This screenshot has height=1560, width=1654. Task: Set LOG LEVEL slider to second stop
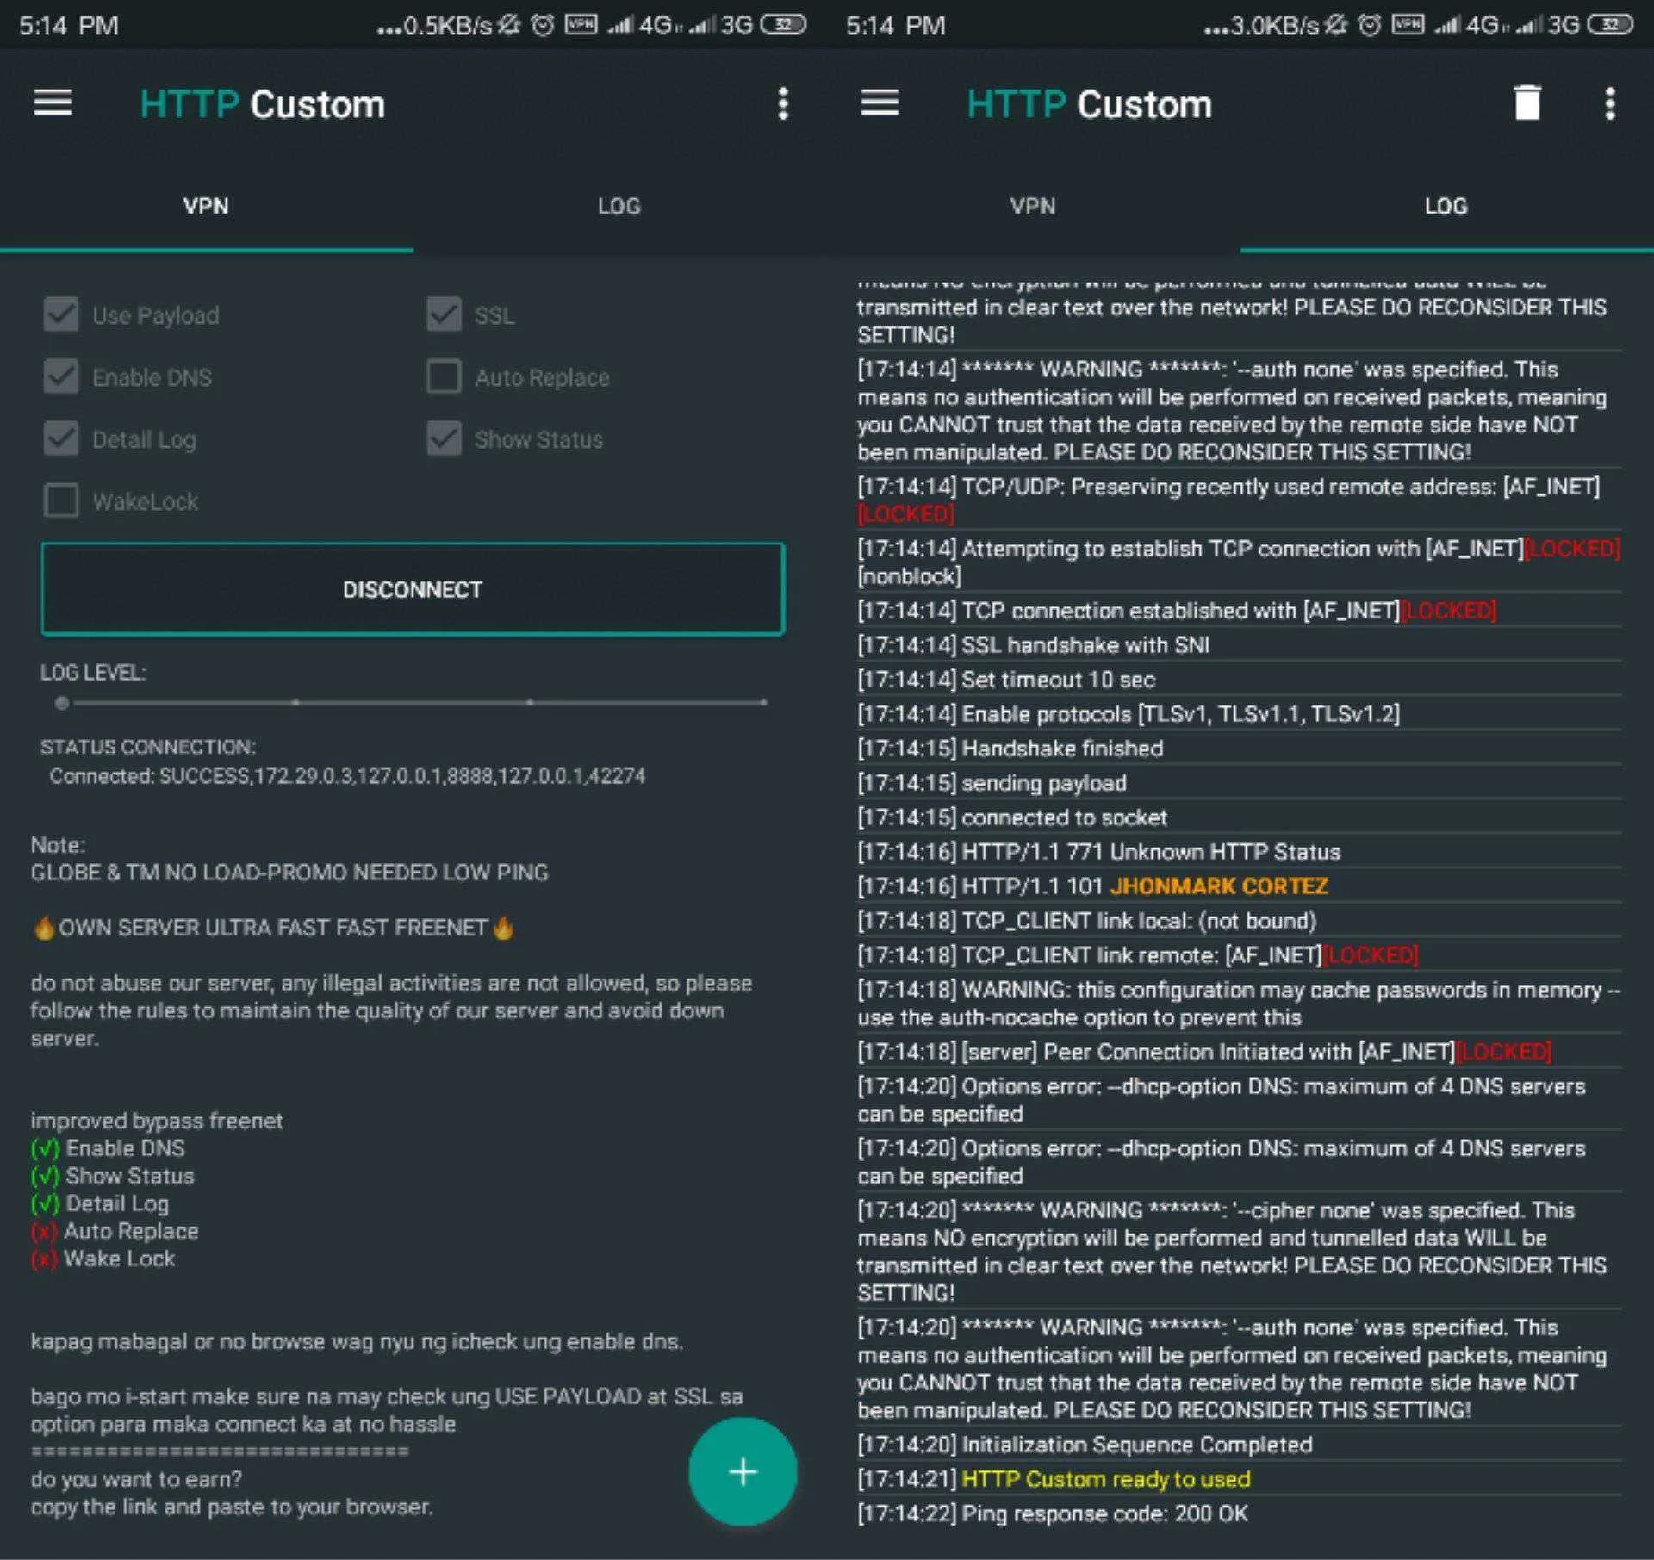pyautogui.click(x=295, y=703)
